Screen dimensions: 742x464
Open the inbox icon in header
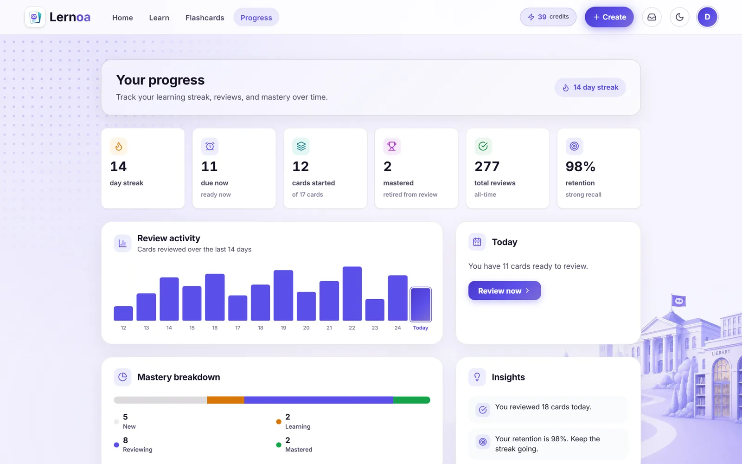click(652, 17)
